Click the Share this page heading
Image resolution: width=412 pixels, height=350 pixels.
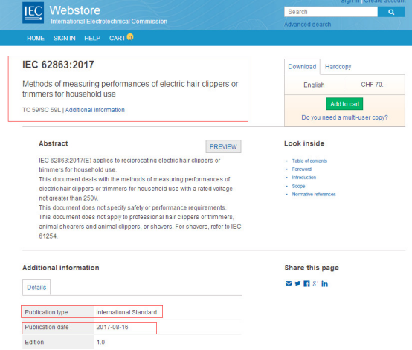(x=312, y=268)
